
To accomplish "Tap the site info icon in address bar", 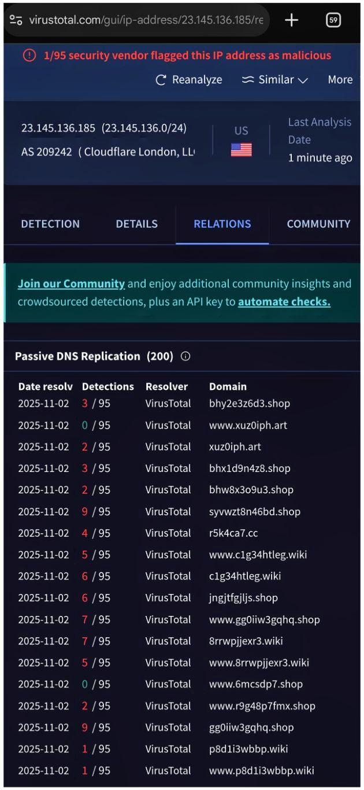I will [16, 20].
